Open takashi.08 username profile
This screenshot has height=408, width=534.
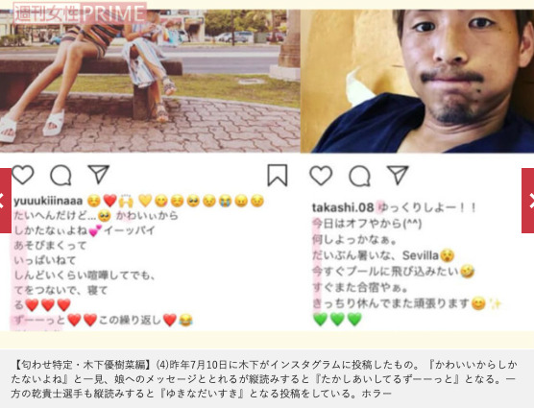coord(343,207)
